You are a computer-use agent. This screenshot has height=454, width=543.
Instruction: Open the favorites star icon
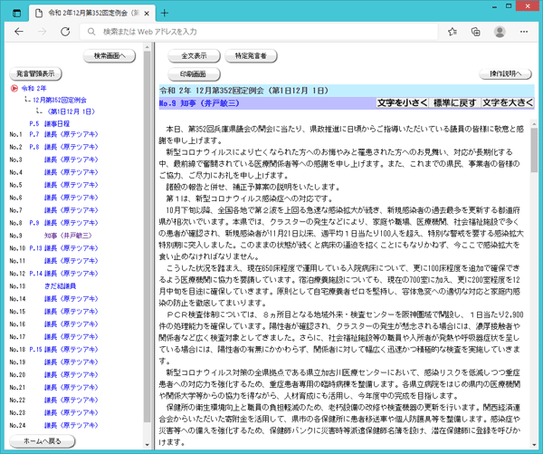coord(452,32)
